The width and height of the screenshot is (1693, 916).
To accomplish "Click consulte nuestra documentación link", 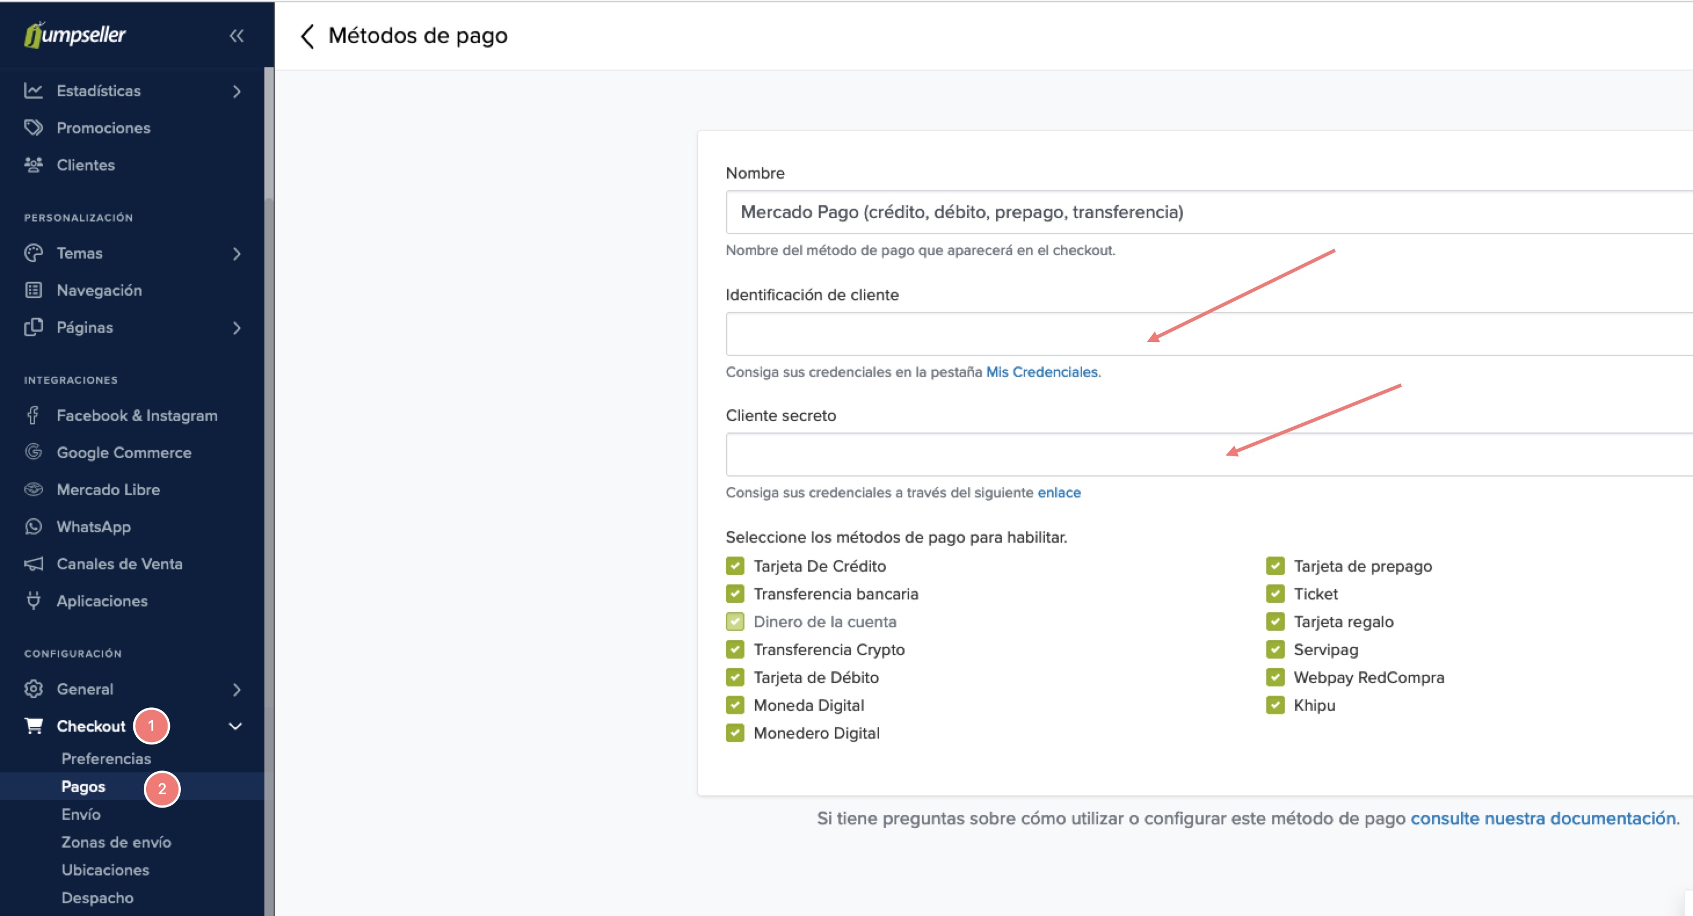I will pos(1542,818).
